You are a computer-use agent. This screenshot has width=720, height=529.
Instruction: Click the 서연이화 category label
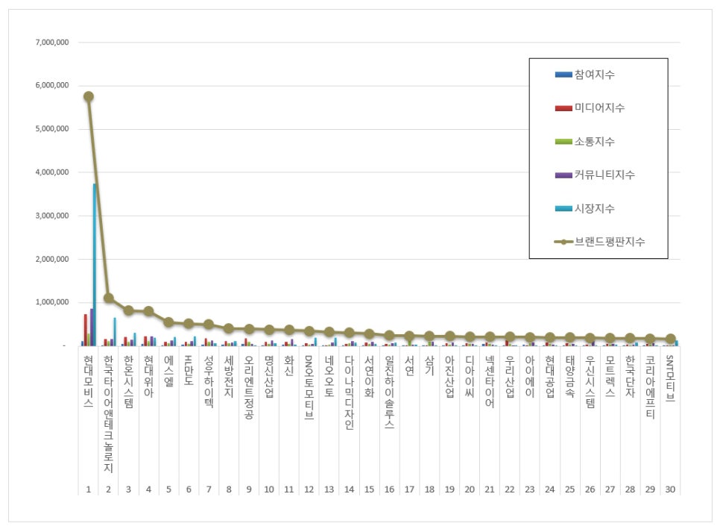369,376
